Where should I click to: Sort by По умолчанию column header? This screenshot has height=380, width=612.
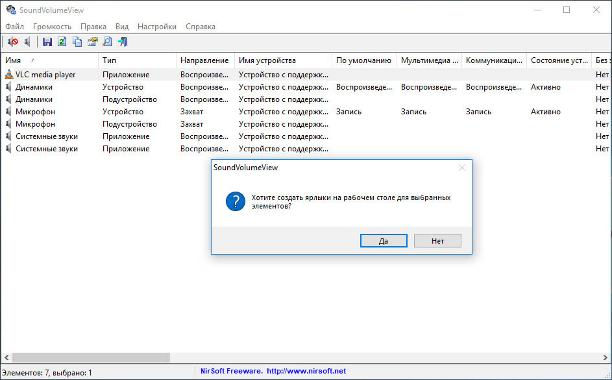click(364, 60)
